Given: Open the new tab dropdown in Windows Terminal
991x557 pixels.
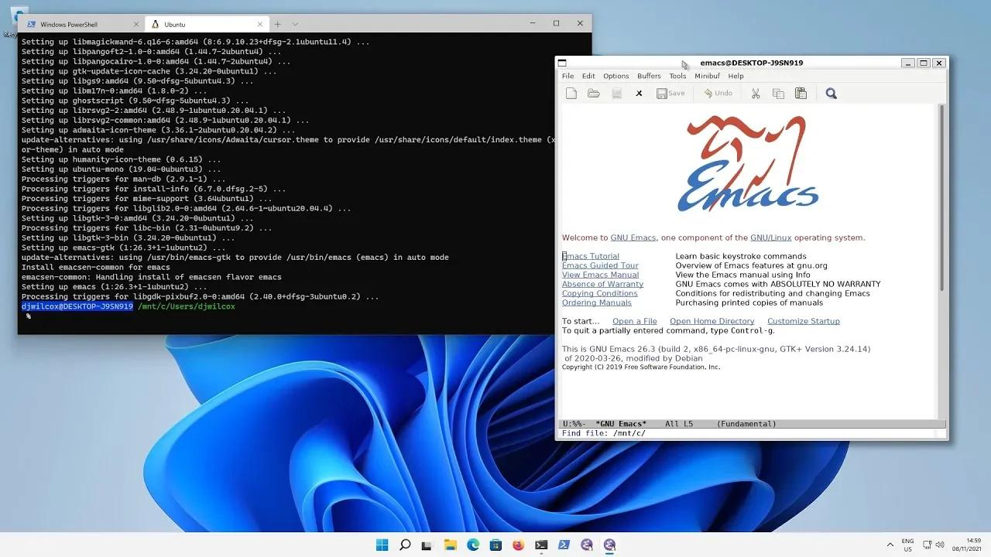Looking at the screenshot, I should click(293, 23).
